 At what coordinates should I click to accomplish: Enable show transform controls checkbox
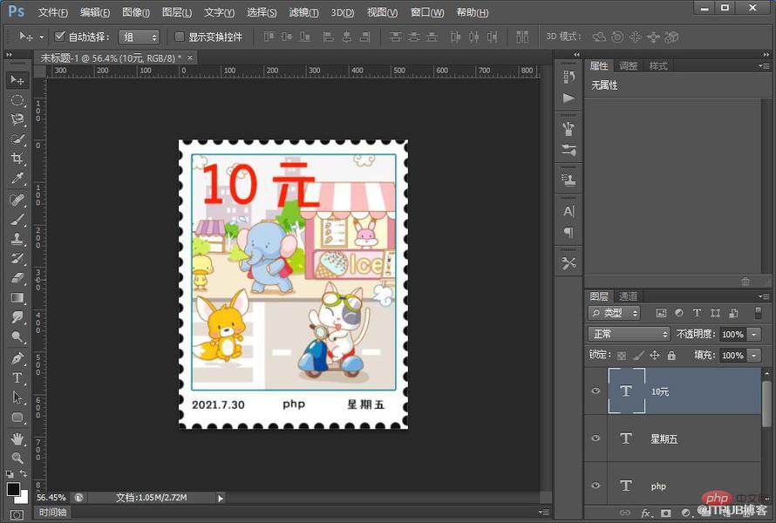pyautogui.click(x=180, y=37)
